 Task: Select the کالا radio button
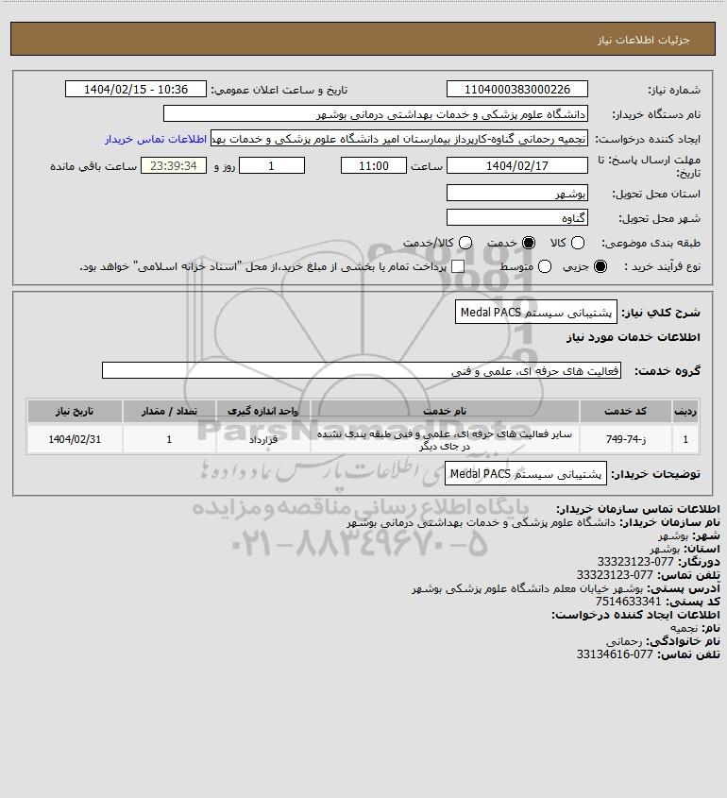tap(578, 243)
